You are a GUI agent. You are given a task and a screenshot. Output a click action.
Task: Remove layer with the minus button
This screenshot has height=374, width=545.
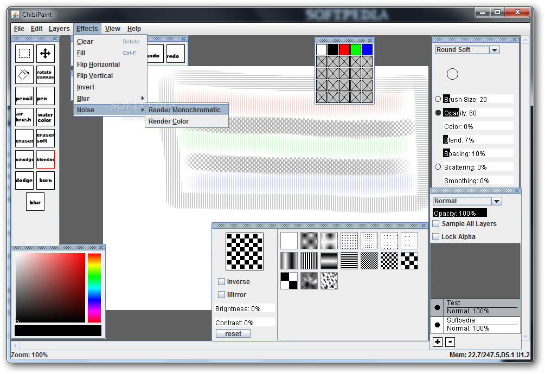[450, 342]
